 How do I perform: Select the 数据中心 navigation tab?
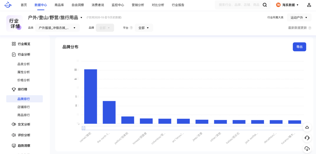coord(41,5)
